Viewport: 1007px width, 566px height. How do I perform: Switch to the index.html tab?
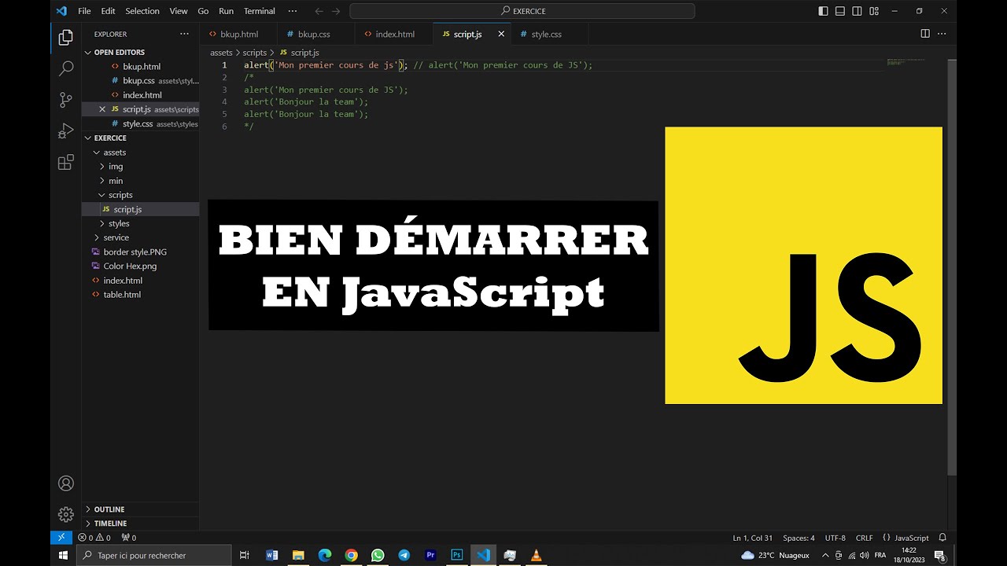point(395,34)
